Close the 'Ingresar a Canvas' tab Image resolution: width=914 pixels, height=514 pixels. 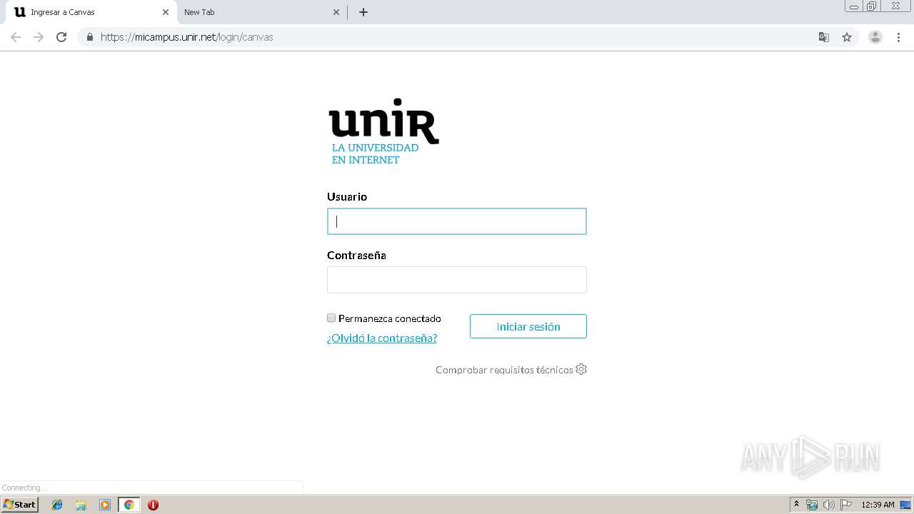[165, 12]
